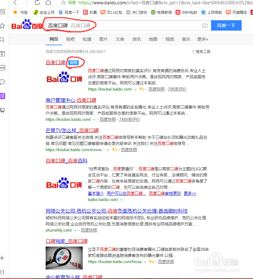Open the sidebar shopping cart icon
253x279 pixels.
coord(2,110)
